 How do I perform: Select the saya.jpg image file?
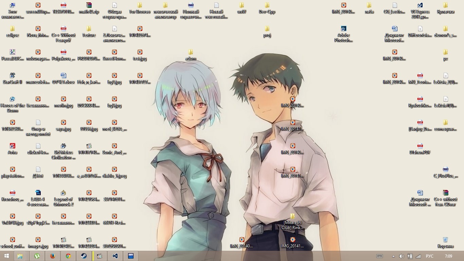64,125
